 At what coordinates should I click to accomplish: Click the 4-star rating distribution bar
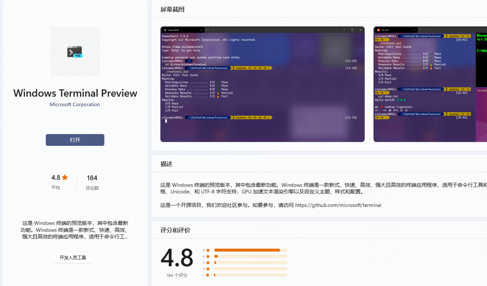251,256
